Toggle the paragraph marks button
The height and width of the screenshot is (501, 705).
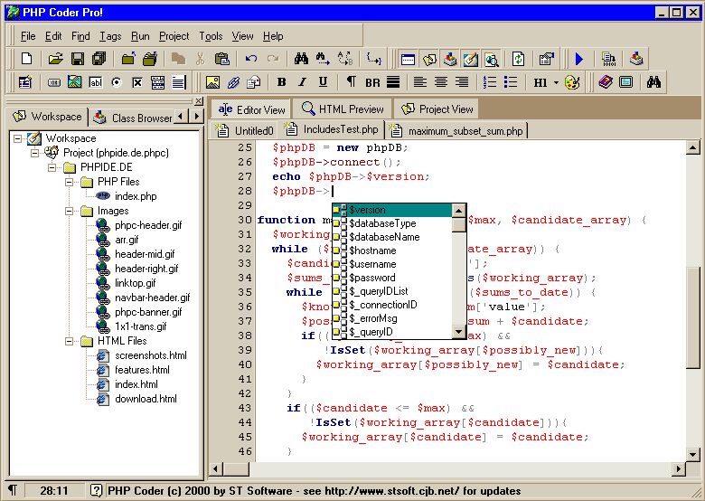pyautogui.click(x=352, y=82)
